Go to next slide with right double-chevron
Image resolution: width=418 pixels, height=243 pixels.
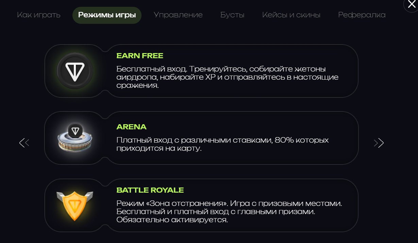click(x=379, y=143)
